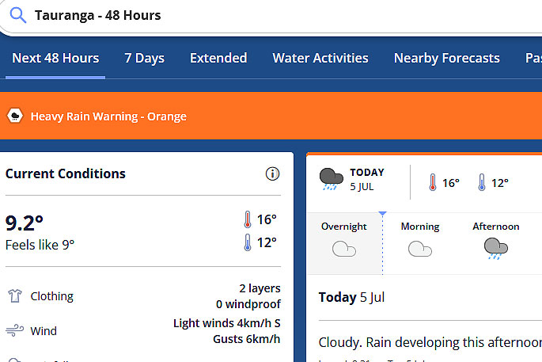
Task: Click the heavy rain warning hexagon icon
Action: [x=15, y=116]
